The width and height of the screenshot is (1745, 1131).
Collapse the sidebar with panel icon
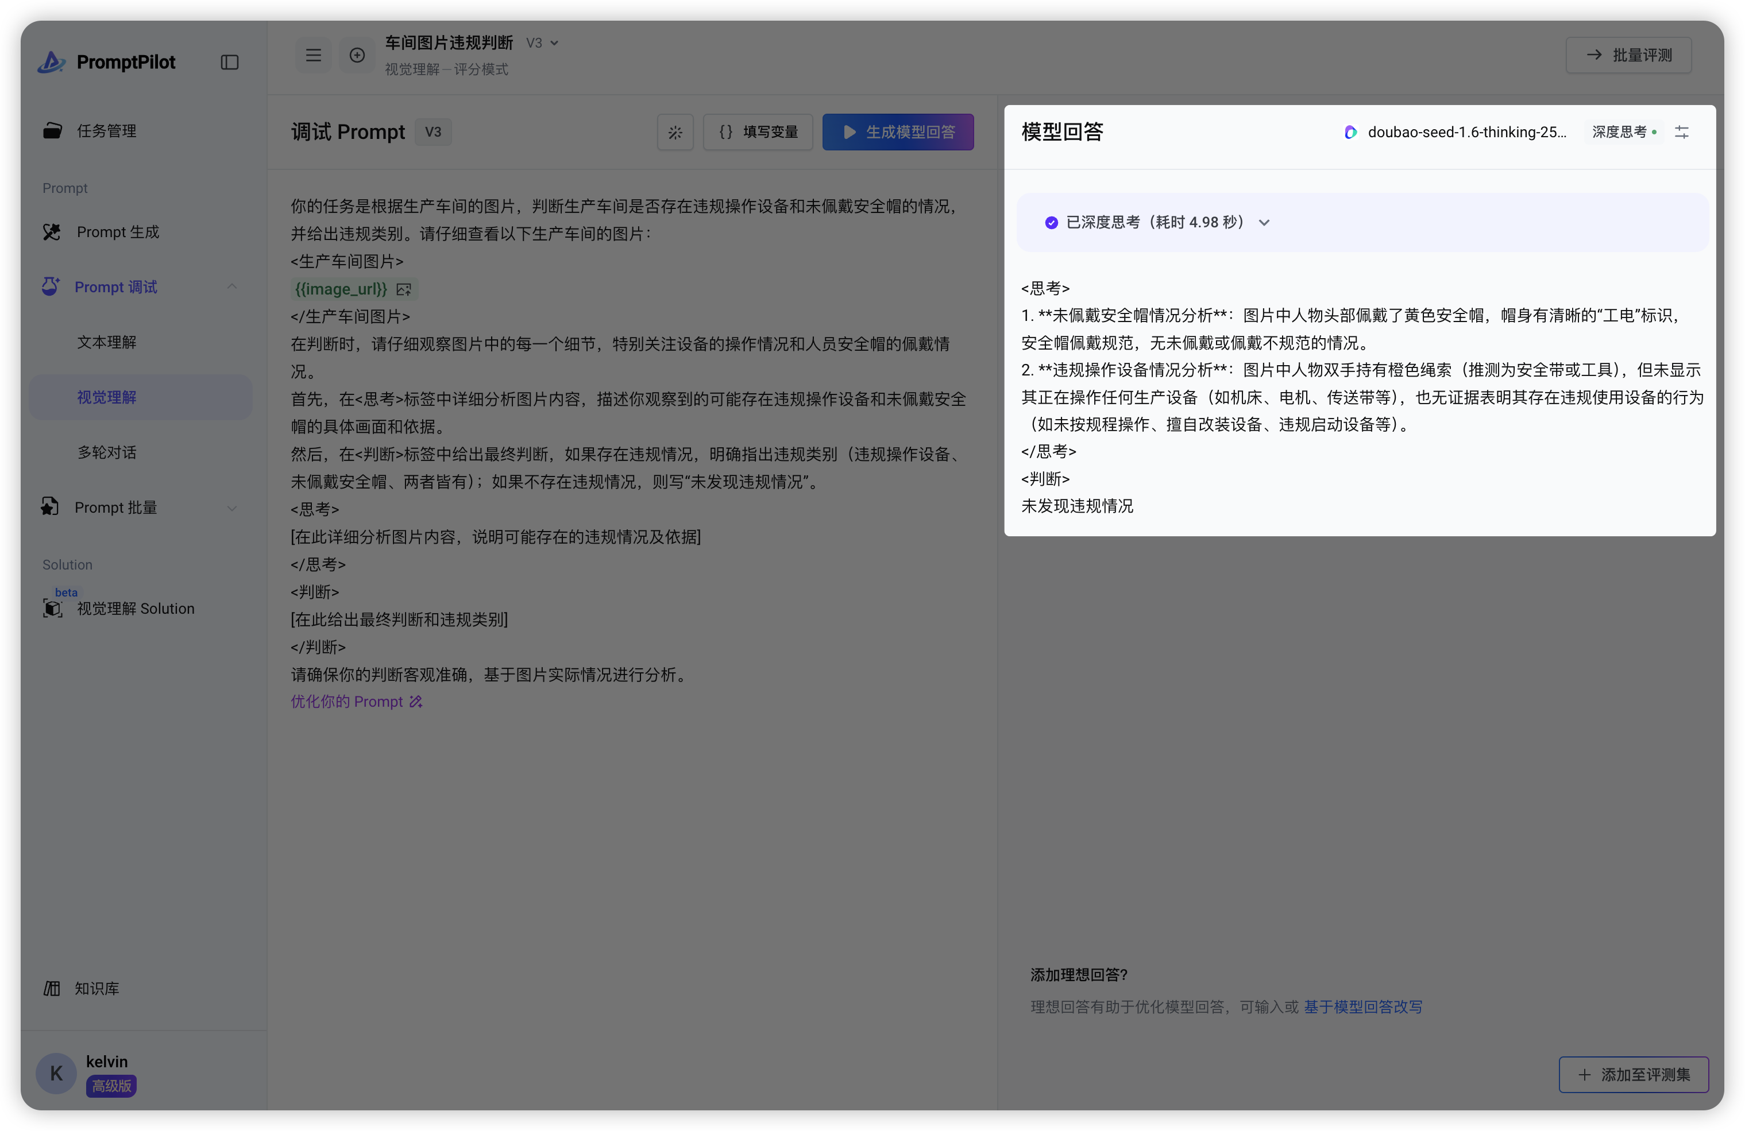pos(230,63)
